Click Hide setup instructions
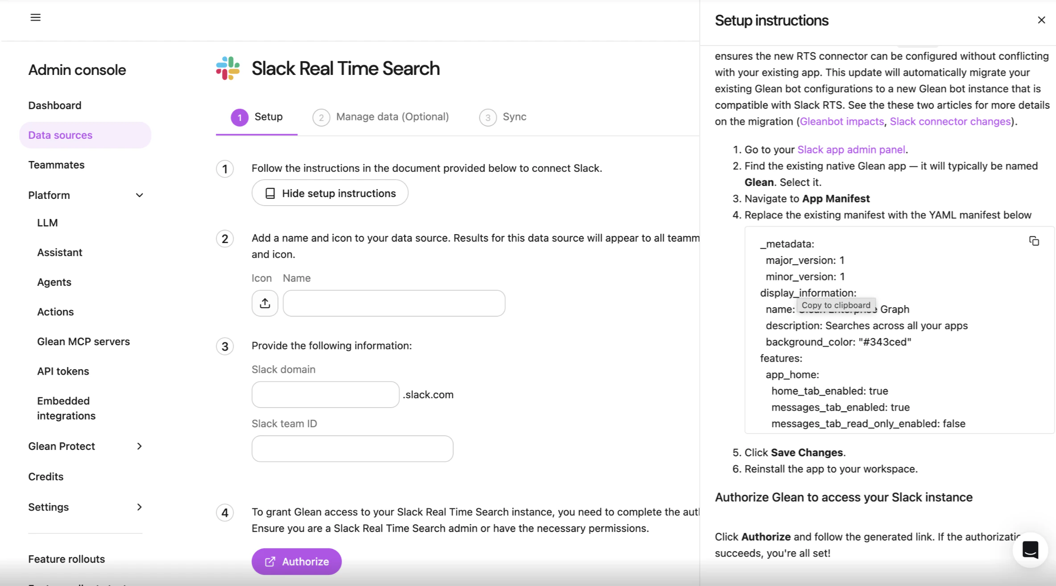 pos(330,193)
